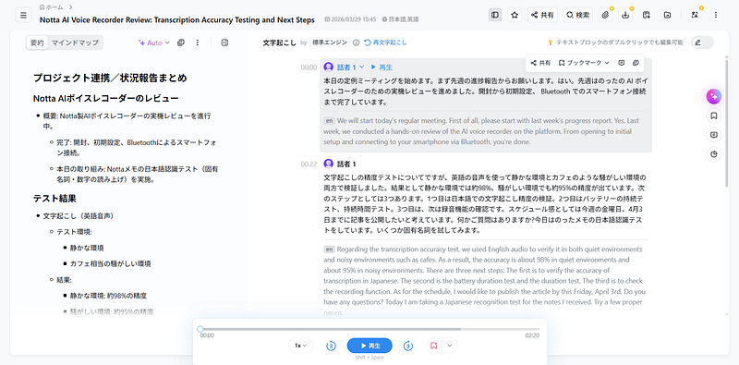
Task: Play the 00:00 block via 再生
Action: [x=382, y=67]
